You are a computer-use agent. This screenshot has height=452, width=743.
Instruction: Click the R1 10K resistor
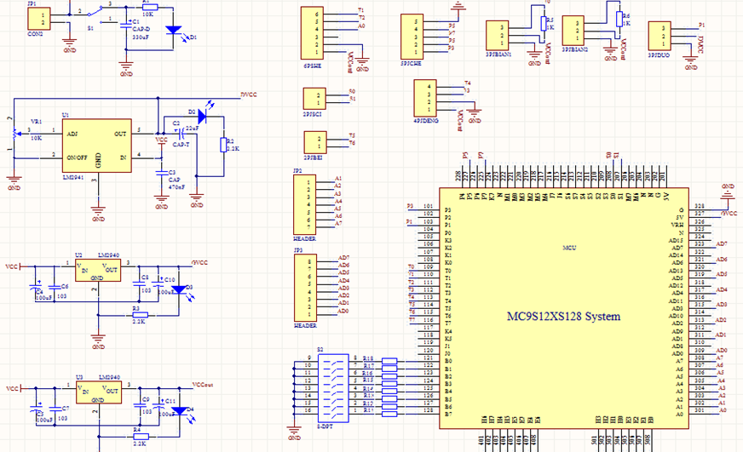coord(150,7)
